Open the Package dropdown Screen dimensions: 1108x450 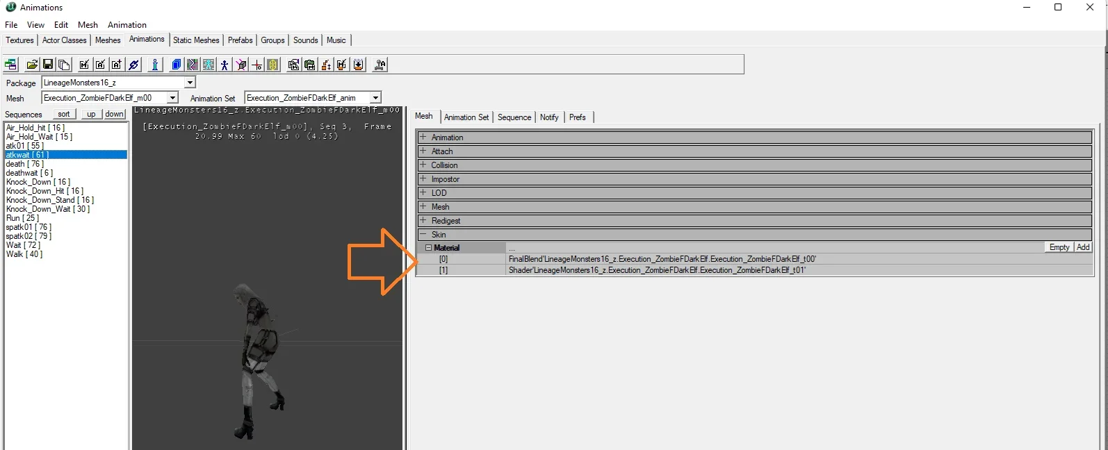coord(190,83)
